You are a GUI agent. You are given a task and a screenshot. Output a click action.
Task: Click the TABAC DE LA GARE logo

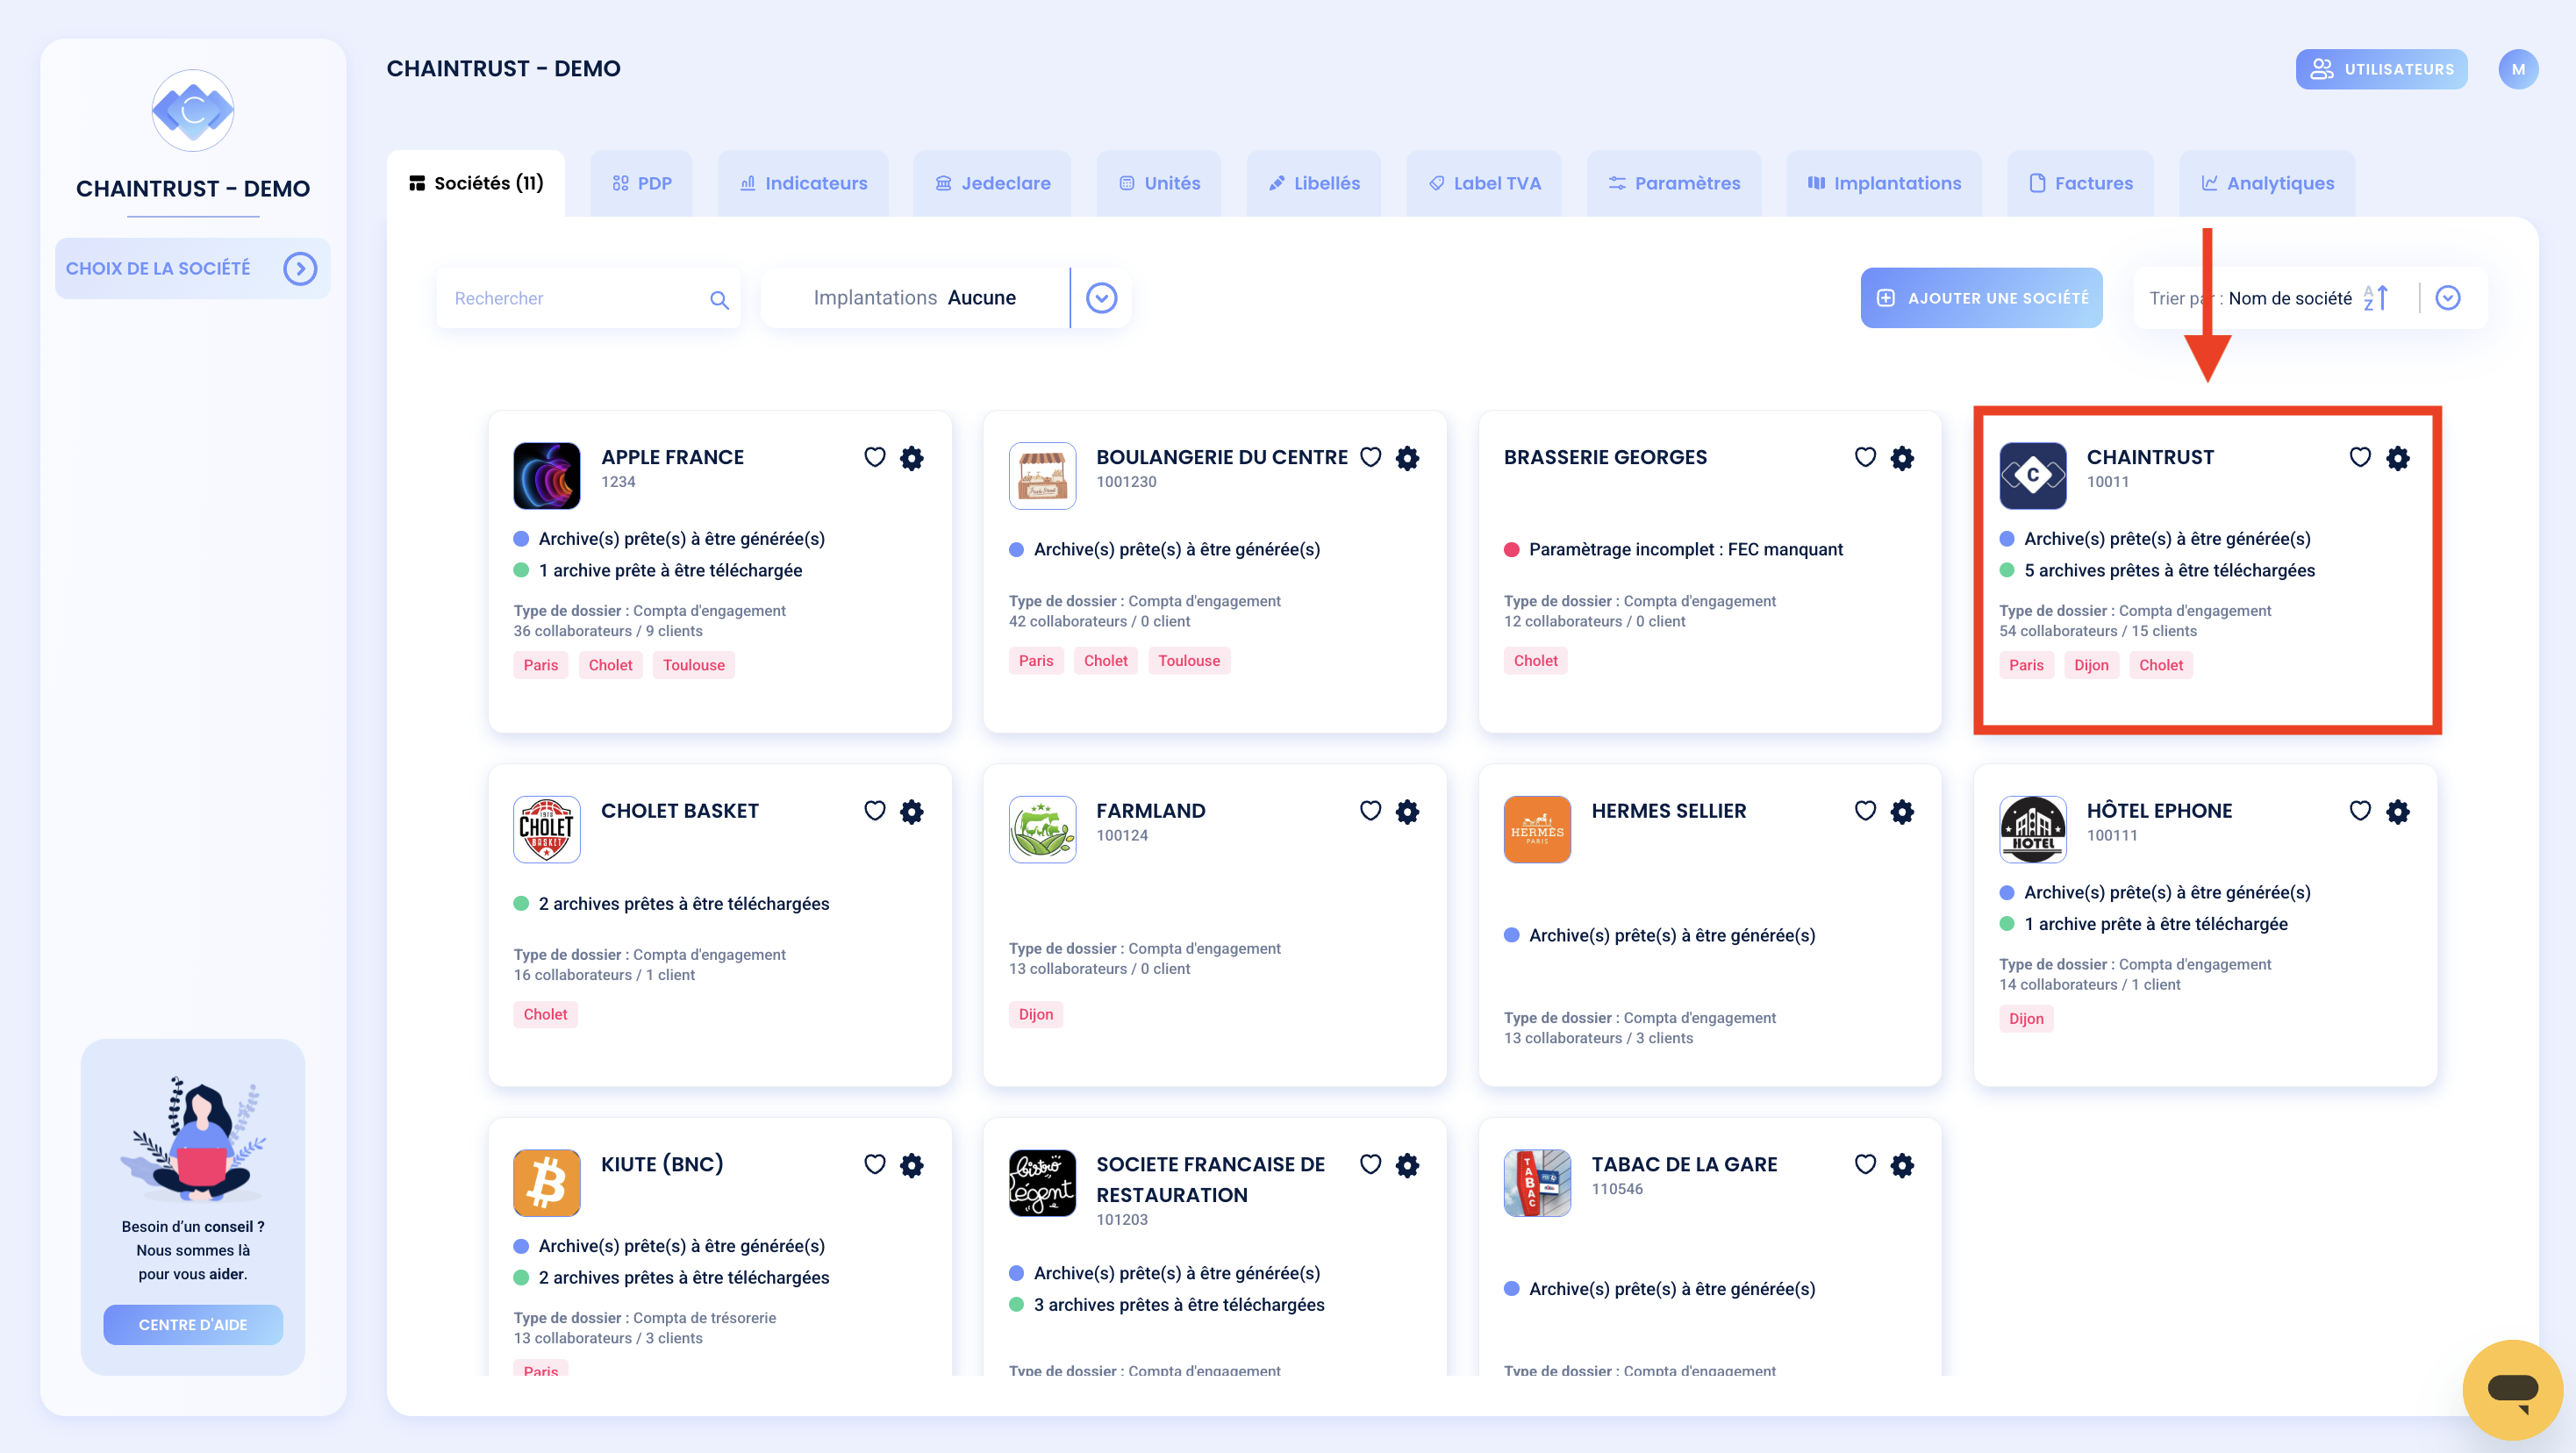click(1538, 1183)
